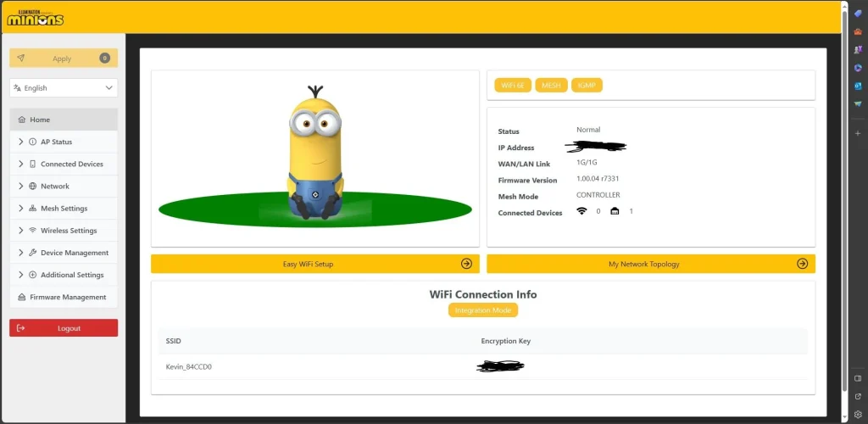Screen dimensions: 868x424
Task: Toggle the browser sidebar panel icon
Action: click(x=858, y=378)
